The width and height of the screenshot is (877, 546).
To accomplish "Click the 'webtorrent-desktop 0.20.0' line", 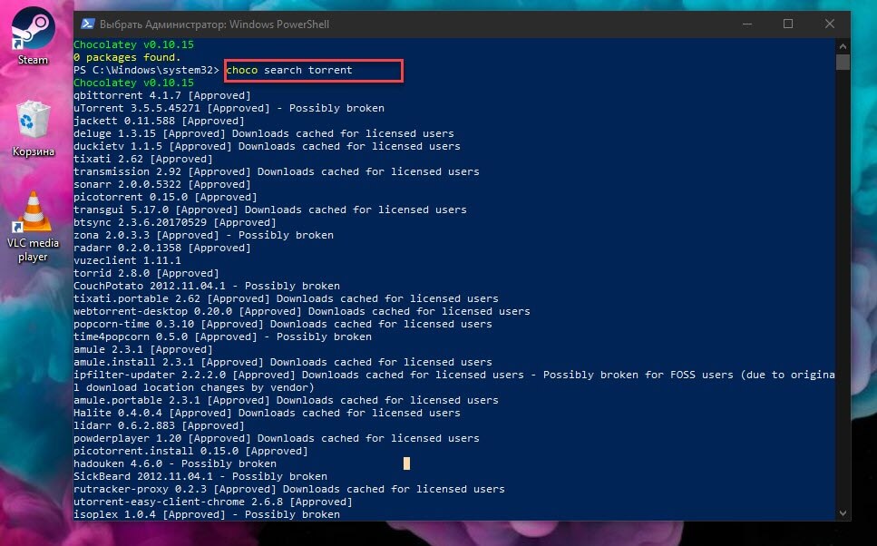I will [301, 311].
